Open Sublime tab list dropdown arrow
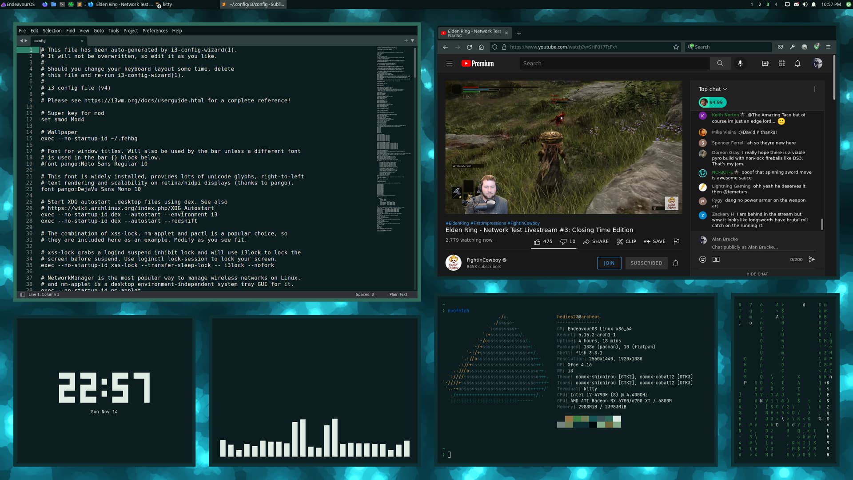 point(413,40)
